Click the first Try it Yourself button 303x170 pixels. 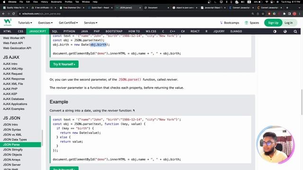point(64,64)
